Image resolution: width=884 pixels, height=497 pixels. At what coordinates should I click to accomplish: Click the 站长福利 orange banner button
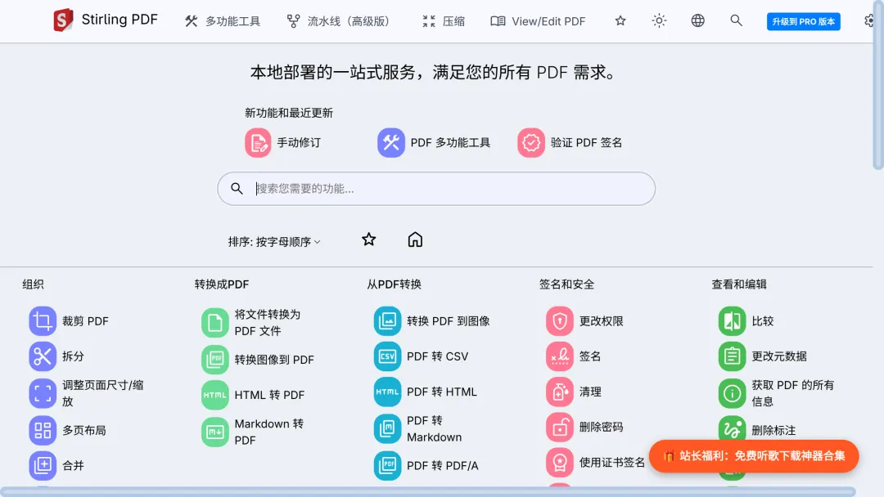tap(755, 456)
